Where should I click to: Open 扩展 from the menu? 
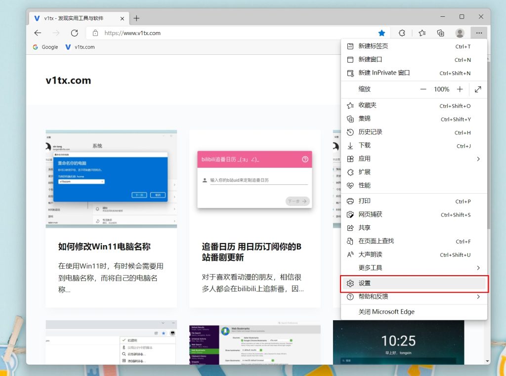click(x=414, y=172)
